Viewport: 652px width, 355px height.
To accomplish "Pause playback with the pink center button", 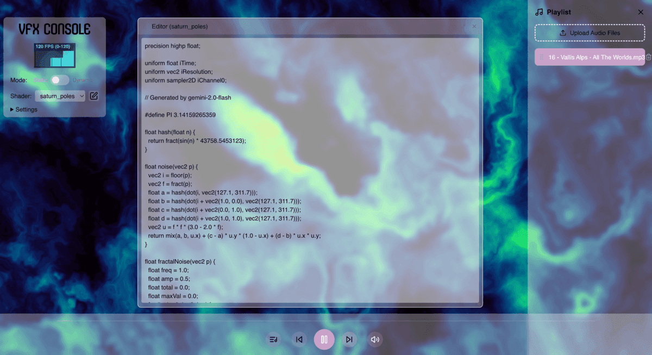I will tap(324, 340).
